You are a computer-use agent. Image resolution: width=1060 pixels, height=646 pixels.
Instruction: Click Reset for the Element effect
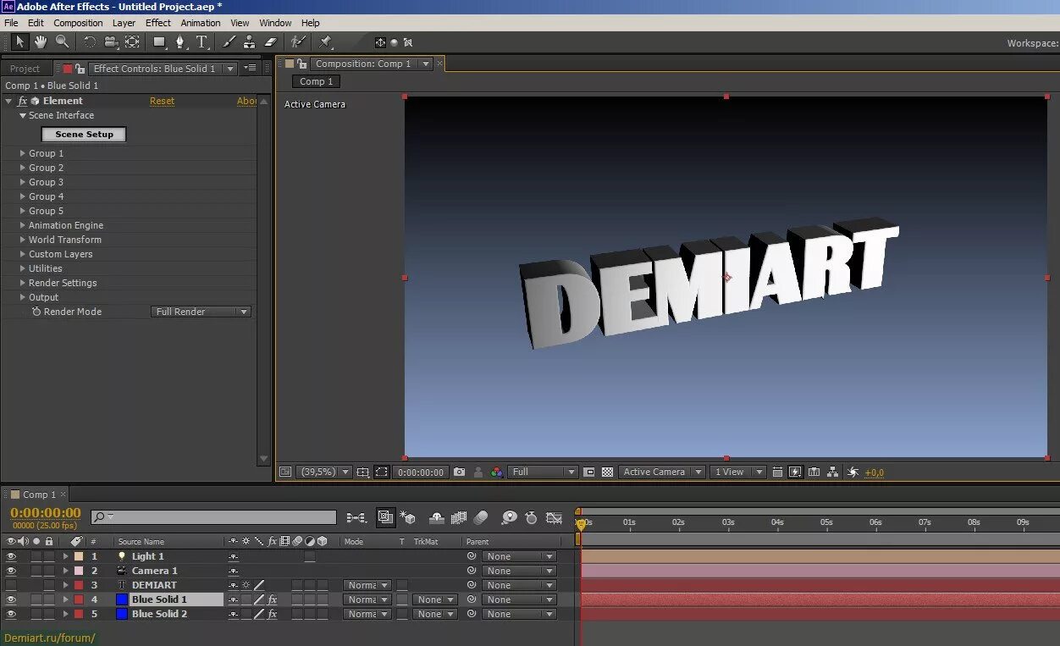pyautogui.click(x=162, y=101)
